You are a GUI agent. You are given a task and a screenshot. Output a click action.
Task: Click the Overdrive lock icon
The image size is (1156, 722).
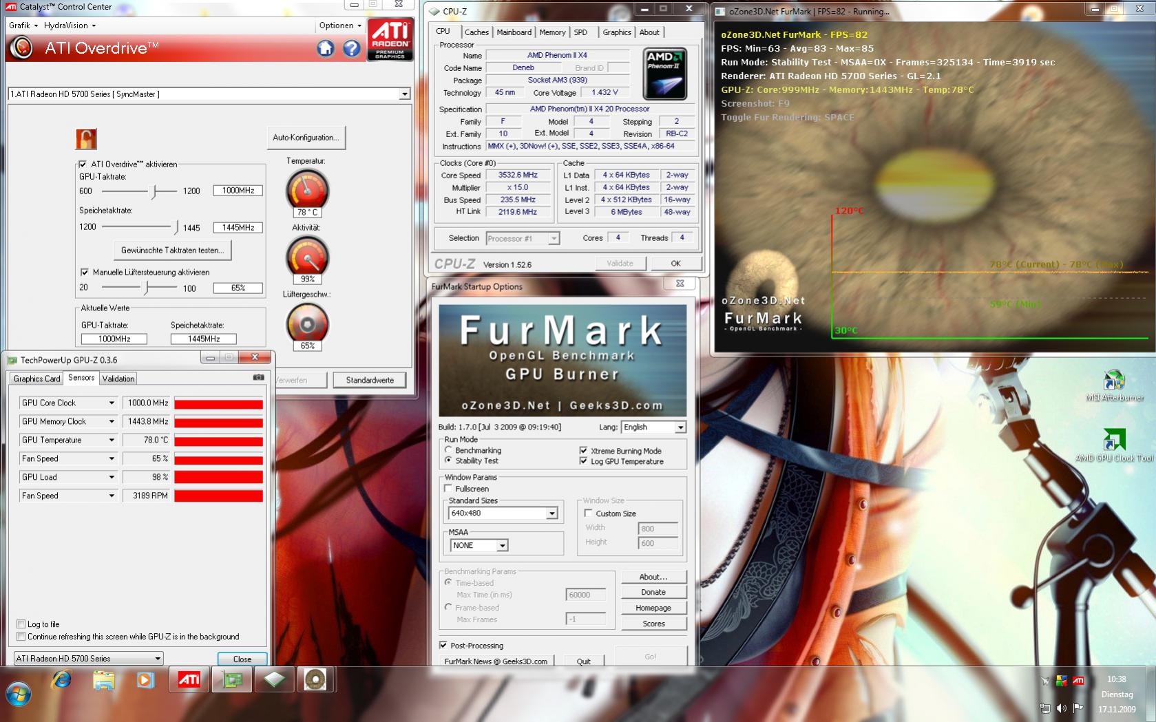pyautogui.click(x=86, y=139)
